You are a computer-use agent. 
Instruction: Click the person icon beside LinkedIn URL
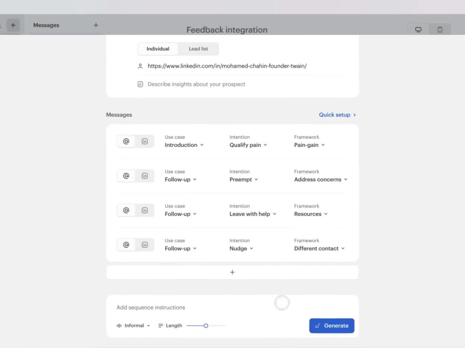click(x=140, y=66)
